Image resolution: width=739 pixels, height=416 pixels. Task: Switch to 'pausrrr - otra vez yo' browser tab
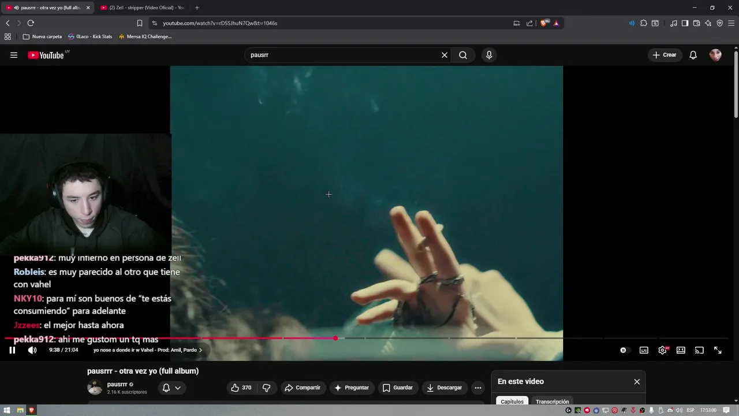(x=47, y=8)
